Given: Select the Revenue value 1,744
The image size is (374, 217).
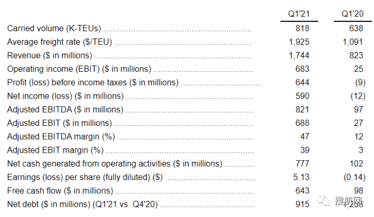Looking at the screenshot, I should tap(299, 55).
